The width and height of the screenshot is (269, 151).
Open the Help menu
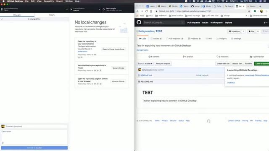[77, 1]
